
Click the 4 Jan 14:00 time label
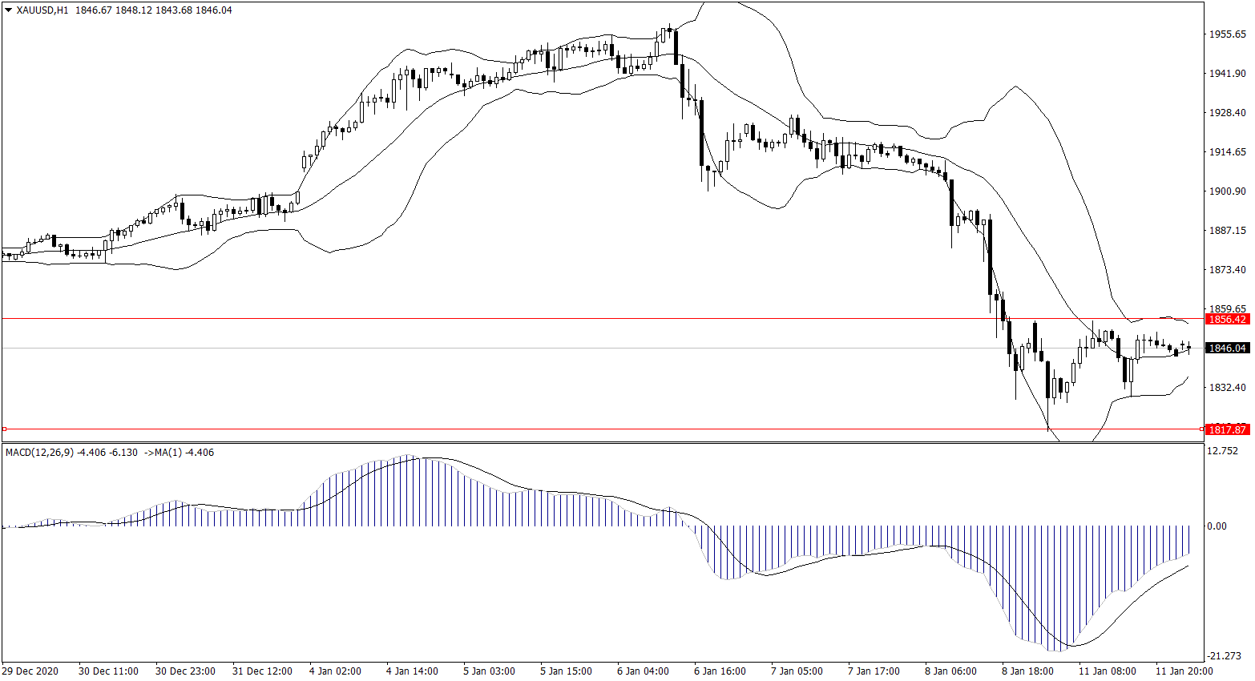[412, 671]
